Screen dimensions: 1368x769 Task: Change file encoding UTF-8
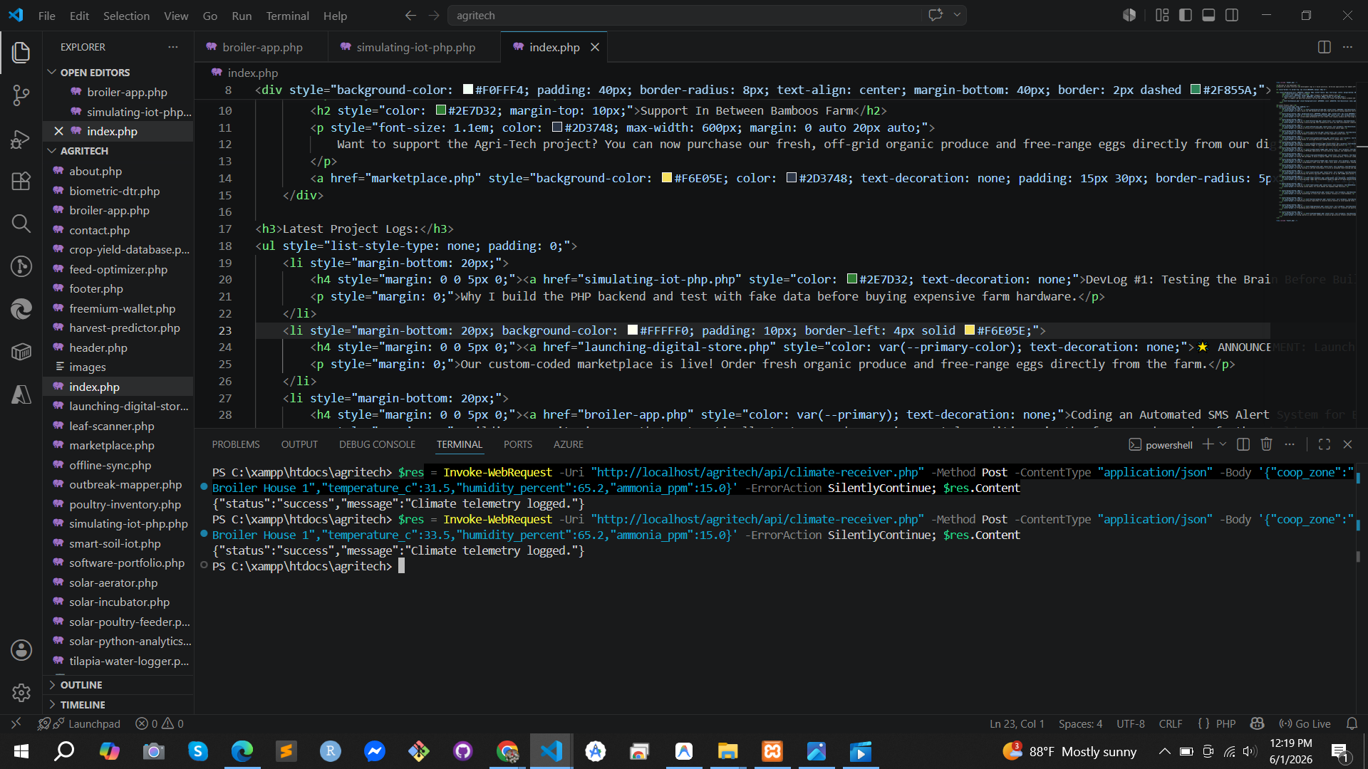pyautogui.click(x=1130, y=723)
